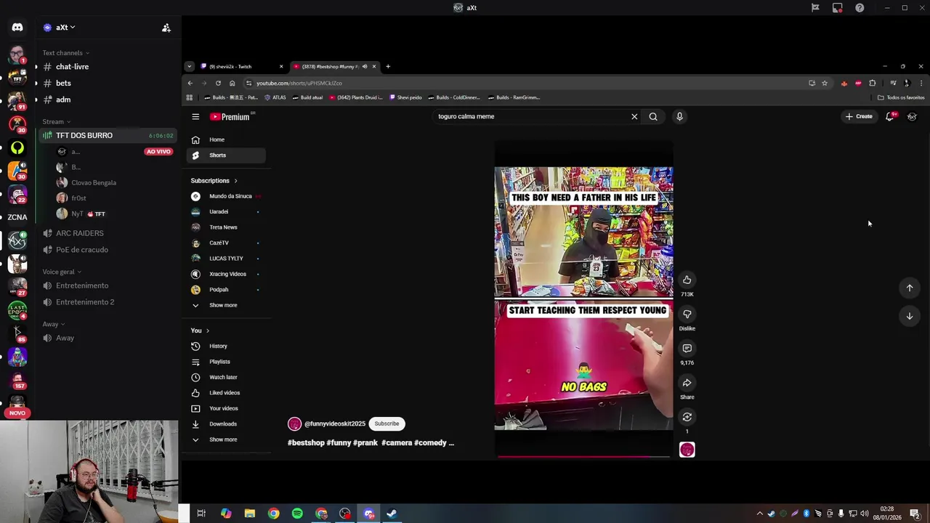This screenshot has width=930, height=523.
Task: Like the short video
Action: pyautogui.click(x=687, y=280)
